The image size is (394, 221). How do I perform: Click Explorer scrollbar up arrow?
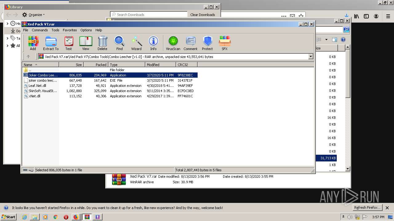tap(348, 47)
